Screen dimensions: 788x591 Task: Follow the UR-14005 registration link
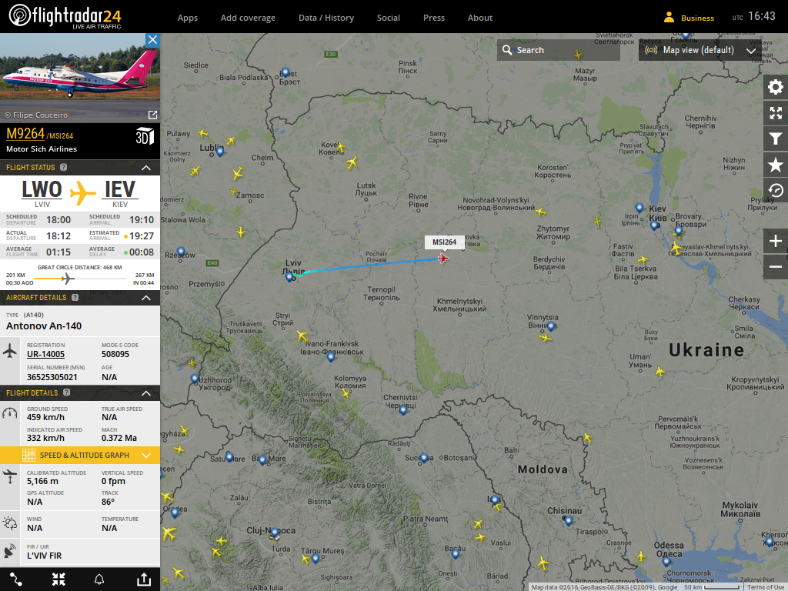click(x=45, y=354)
